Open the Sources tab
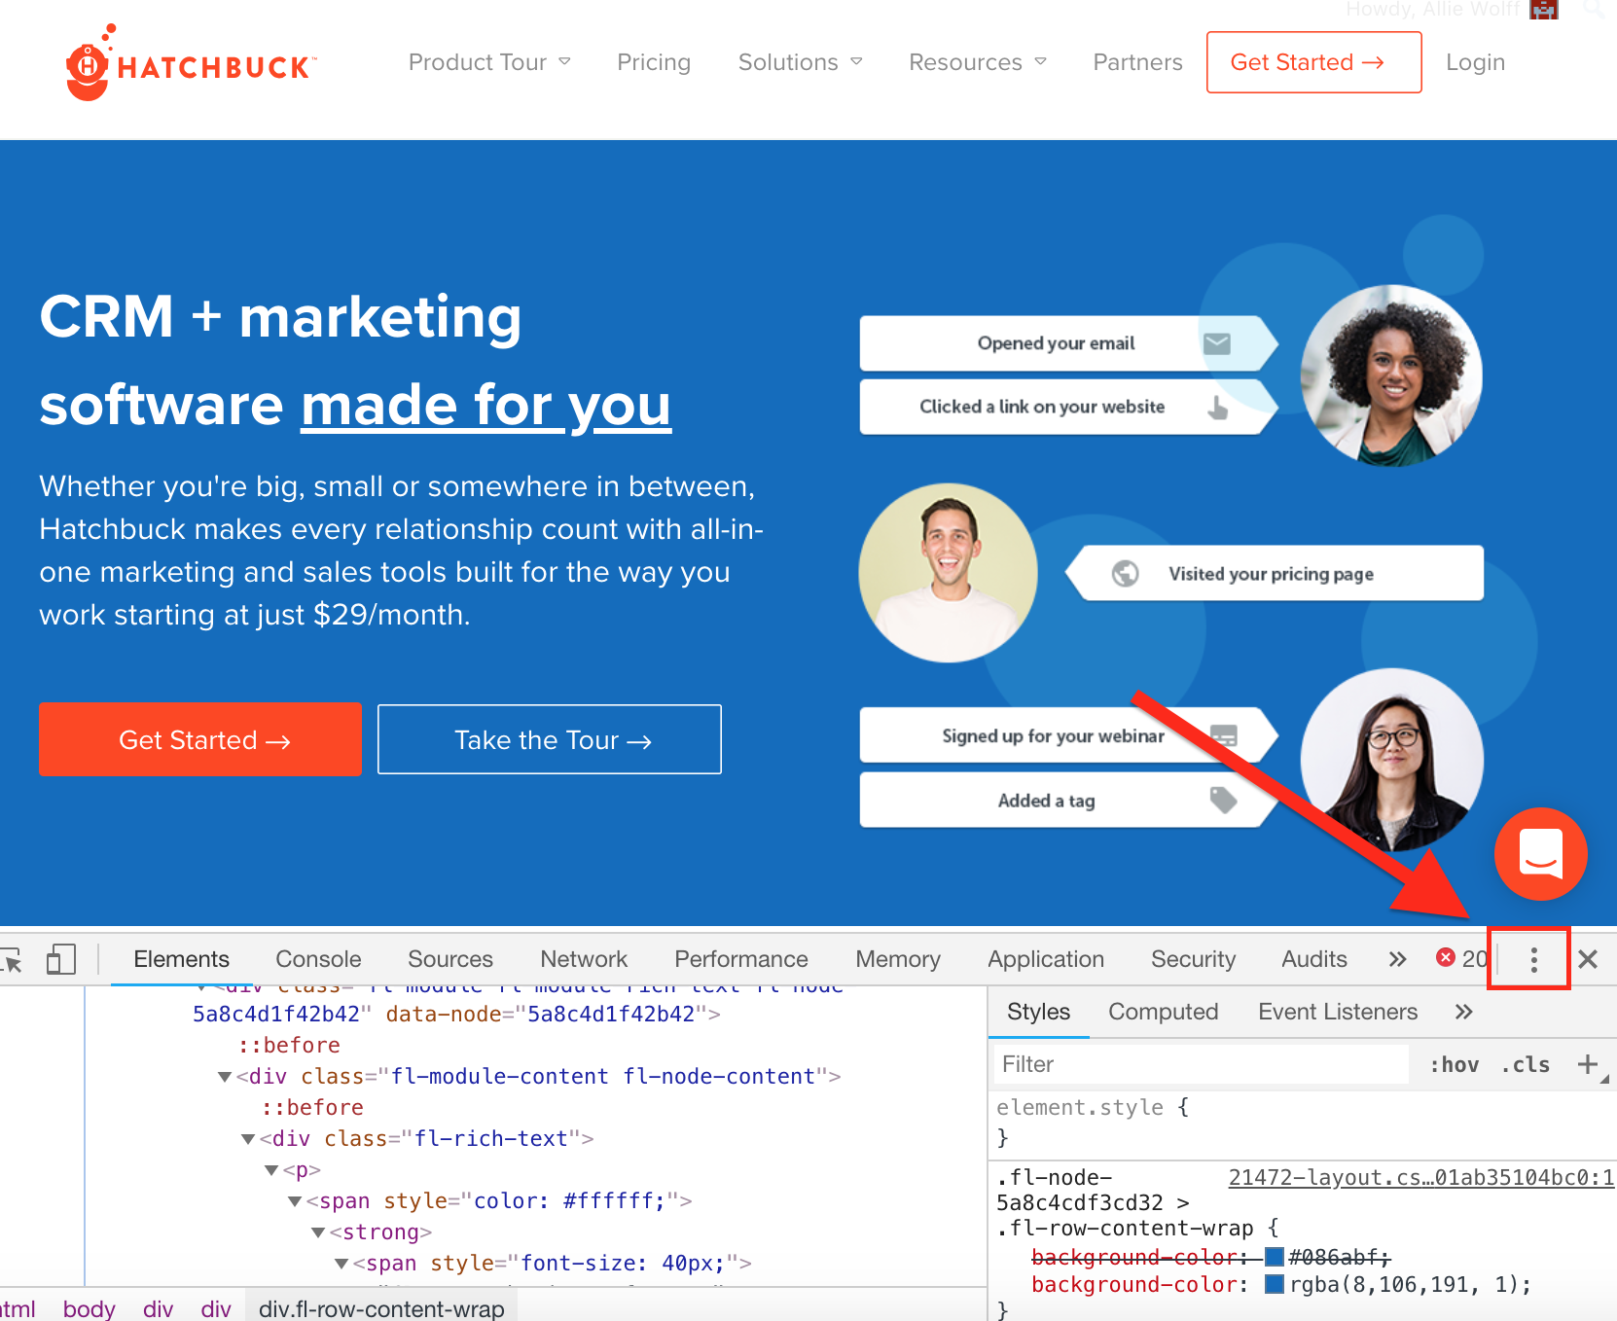This screenshot has width=1617, height=1321. pyautogui.click(x=450, y=959)
